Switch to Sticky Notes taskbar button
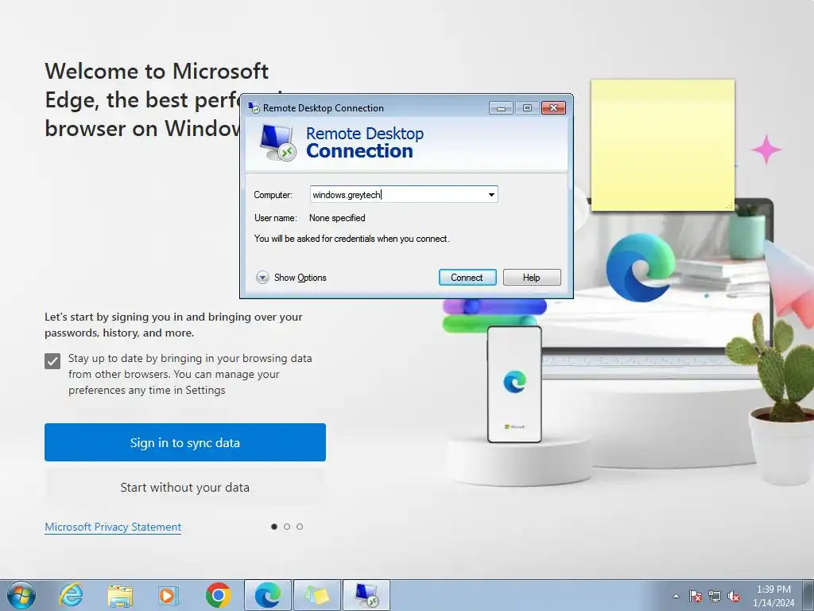 coord(317,595)
